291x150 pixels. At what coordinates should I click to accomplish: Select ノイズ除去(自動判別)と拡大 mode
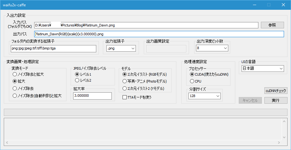click(15, 95)
